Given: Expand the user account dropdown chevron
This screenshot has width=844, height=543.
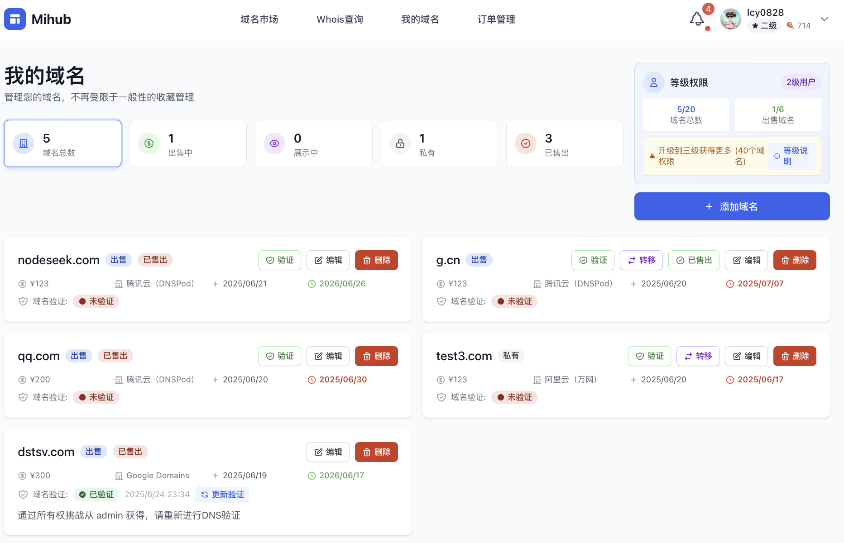Looking at the screenshot, I should click(x=825, y=19).
